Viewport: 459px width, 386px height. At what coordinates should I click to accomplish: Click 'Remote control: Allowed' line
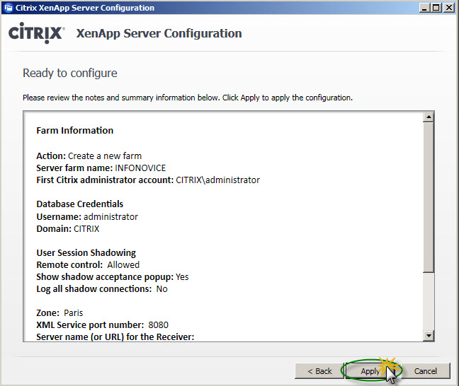pos(88,264)
